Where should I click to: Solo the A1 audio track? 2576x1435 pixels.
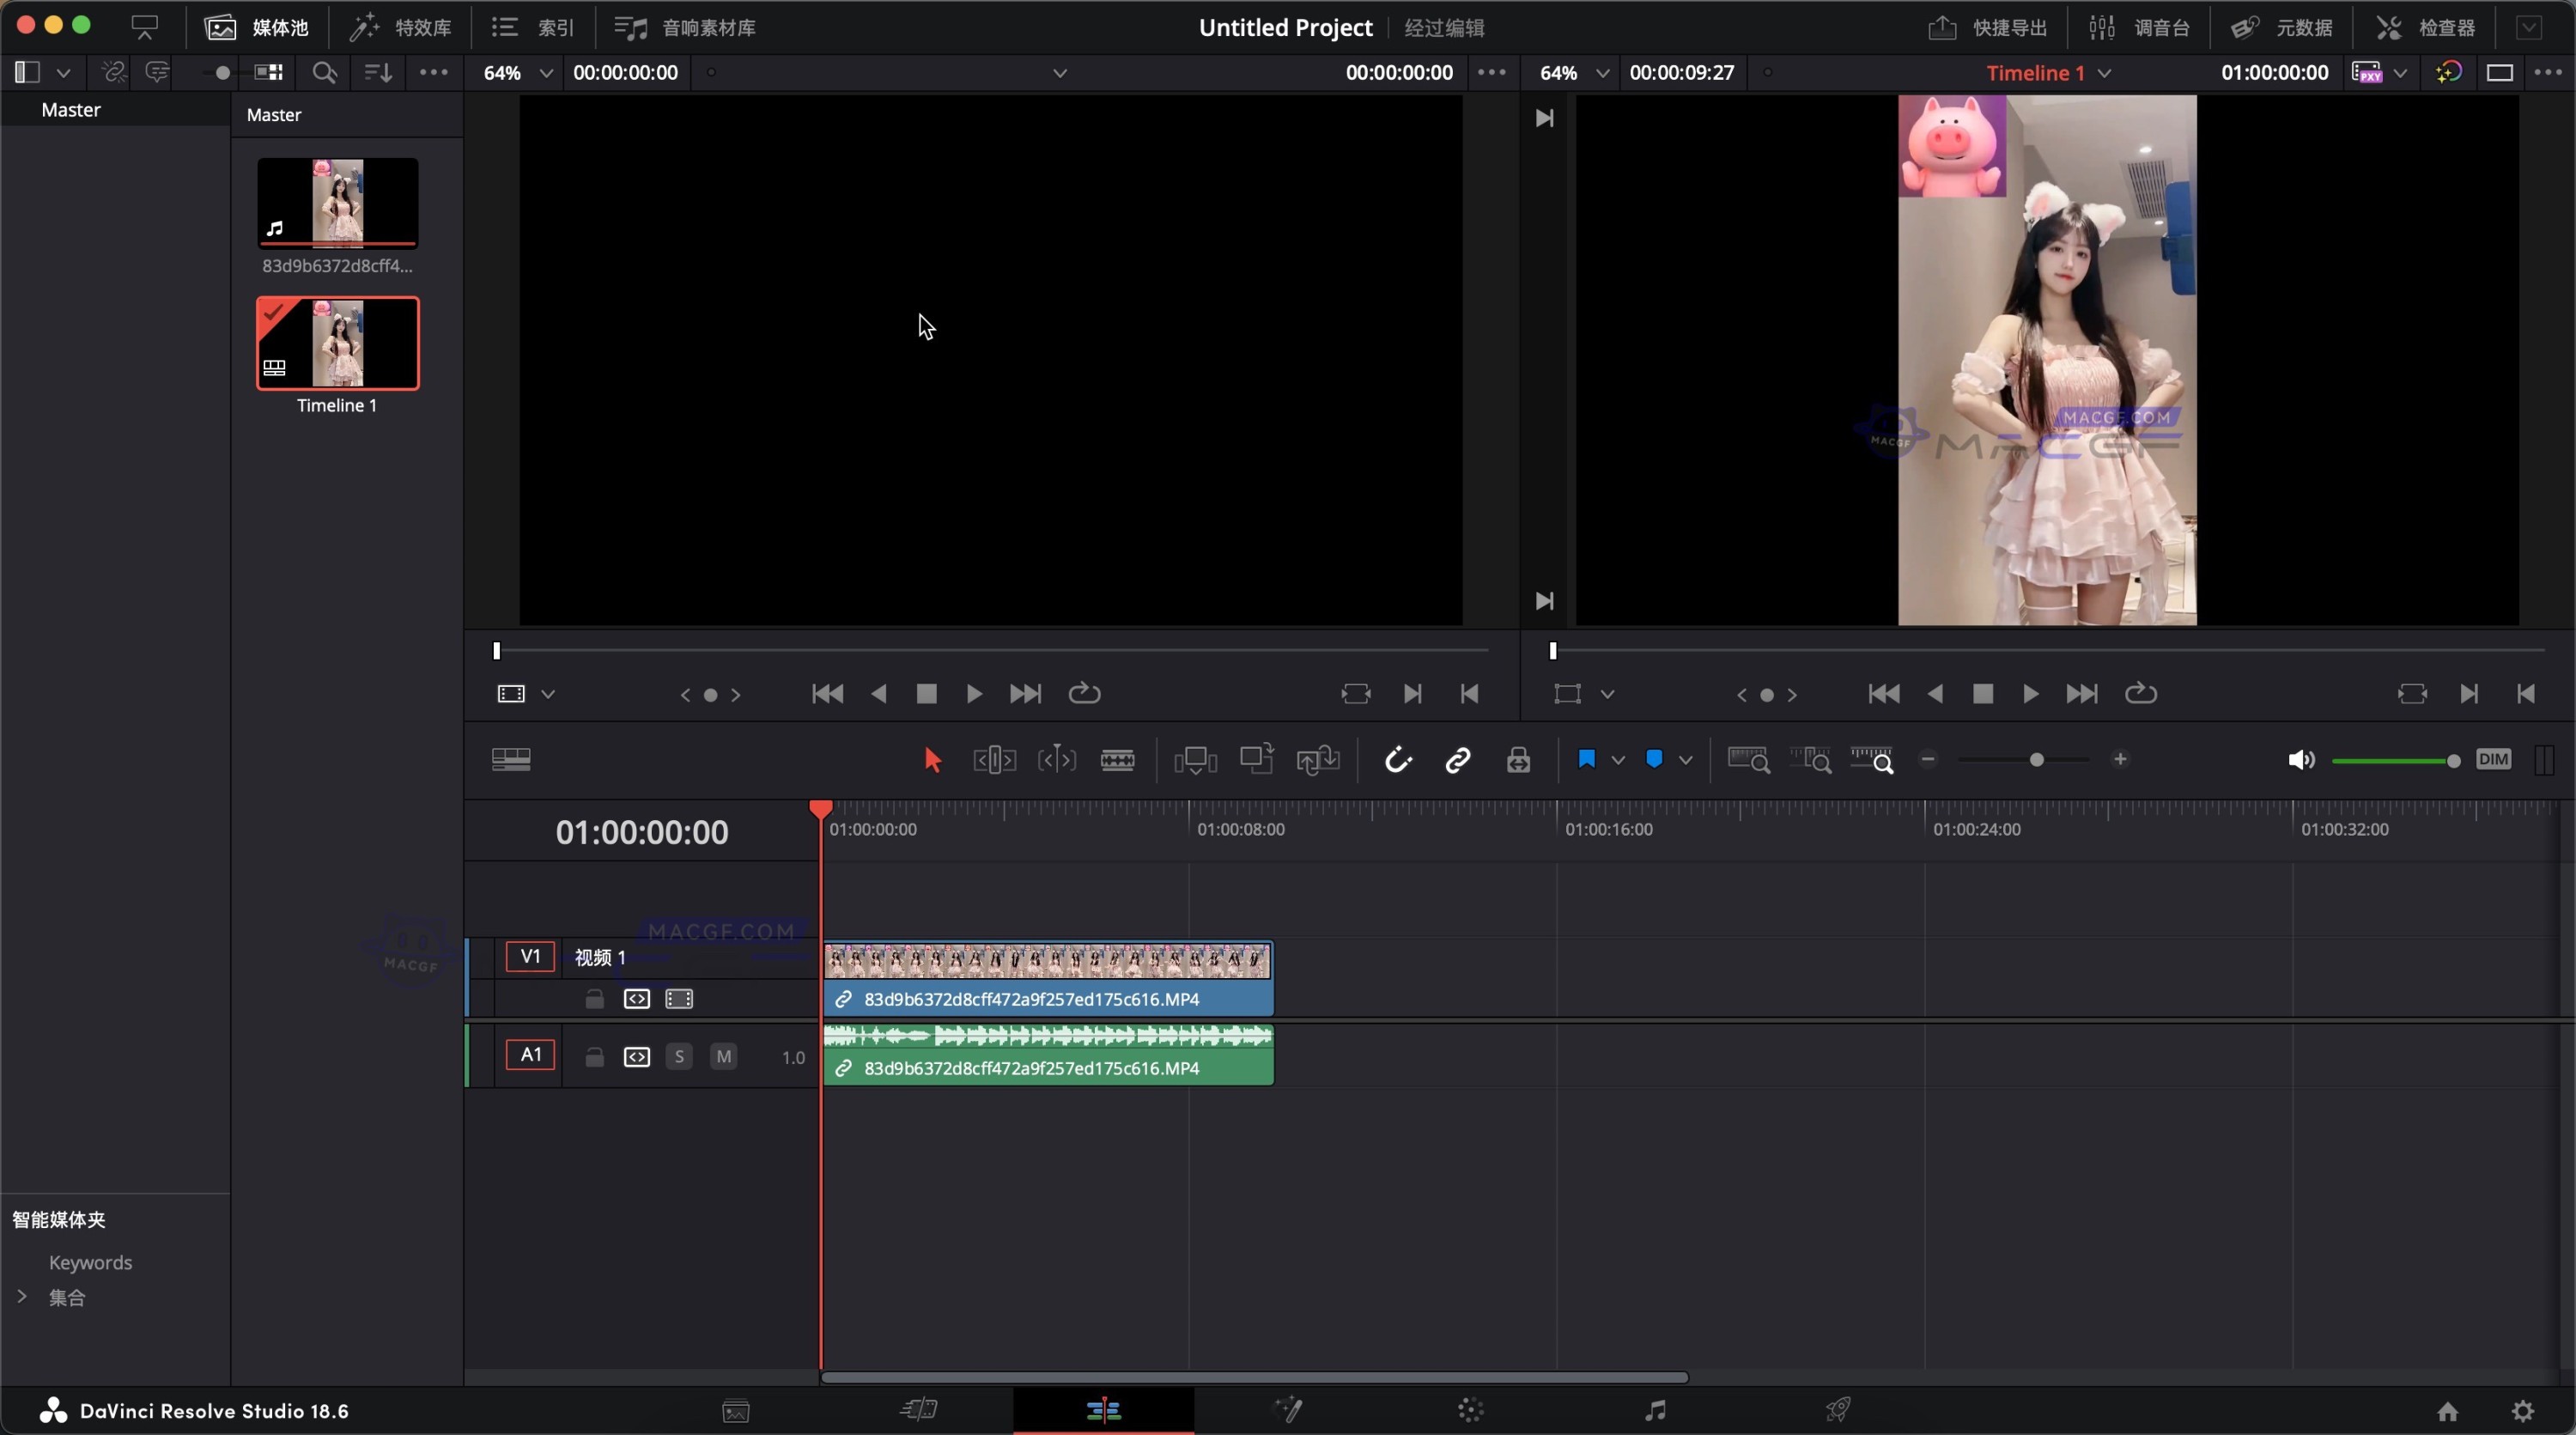[x=679, y=1056]
